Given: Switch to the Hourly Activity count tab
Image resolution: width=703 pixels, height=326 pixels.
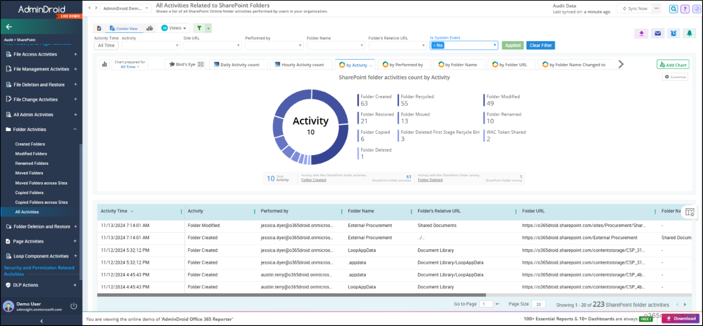Looking at the screenshot, I should [x=300, y=65].
